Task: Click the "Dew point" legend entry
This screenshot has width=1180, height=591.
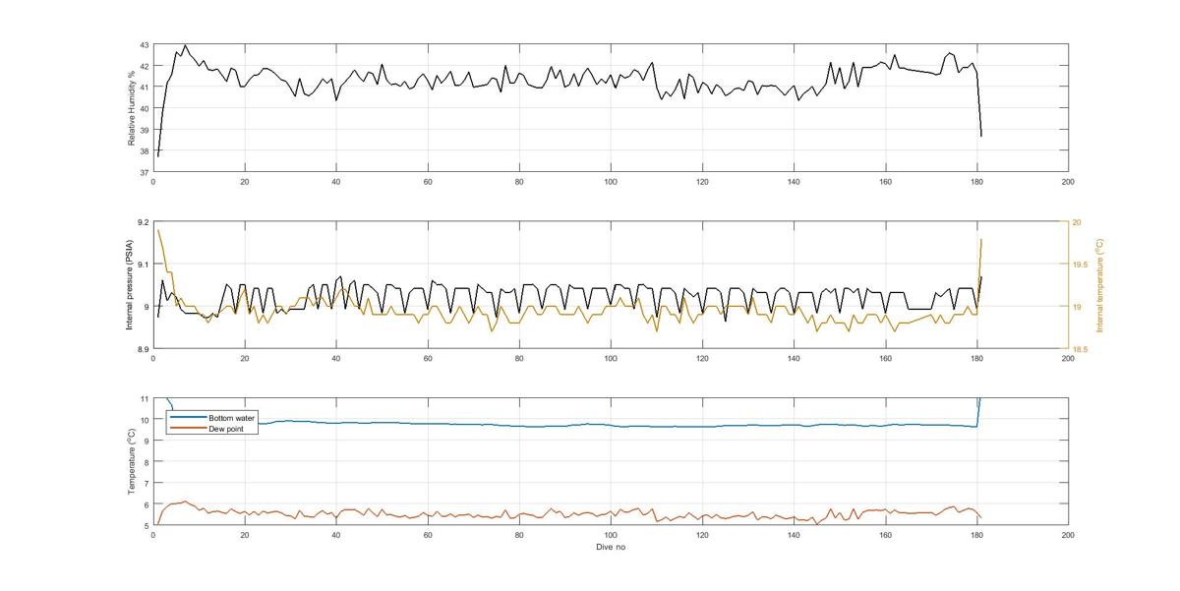Action: point(225,428)
